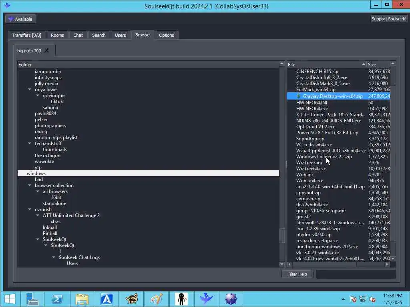Open the Windows Start button
This screenshot has height=307, width=410.
pyautogui.click(x=10, y=299)
